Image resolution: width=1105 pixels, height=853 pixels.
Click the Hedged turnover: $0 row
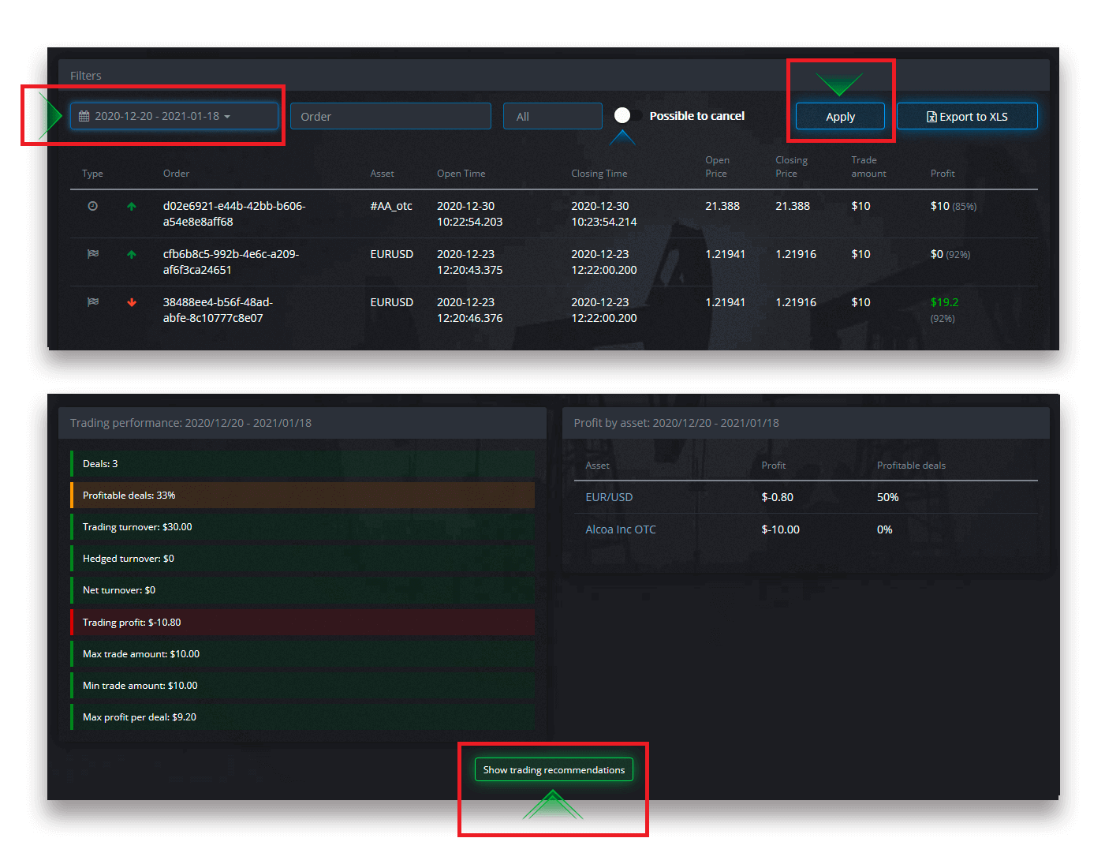tap(303, 559)
